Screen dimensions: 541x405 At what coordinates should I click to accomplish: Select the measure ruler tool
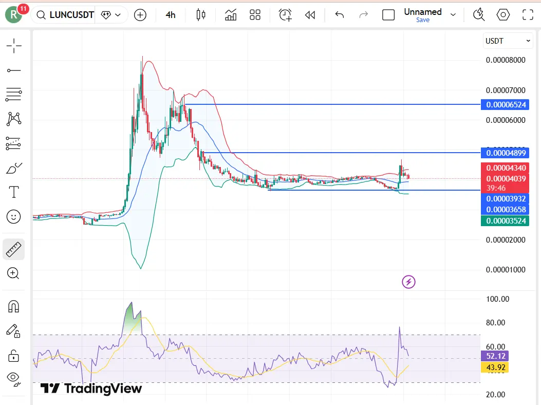(x=14, y=249)
